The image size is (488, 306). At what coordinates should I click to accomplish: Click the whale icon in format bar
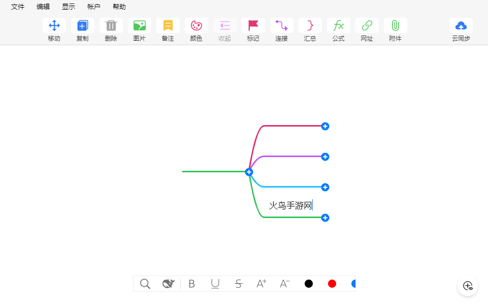point(169,284)
